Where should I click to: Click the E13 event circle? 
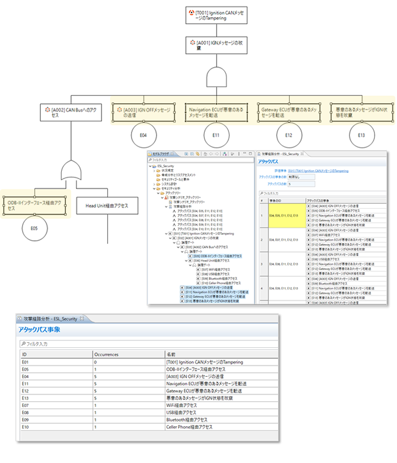coord(361,136)
